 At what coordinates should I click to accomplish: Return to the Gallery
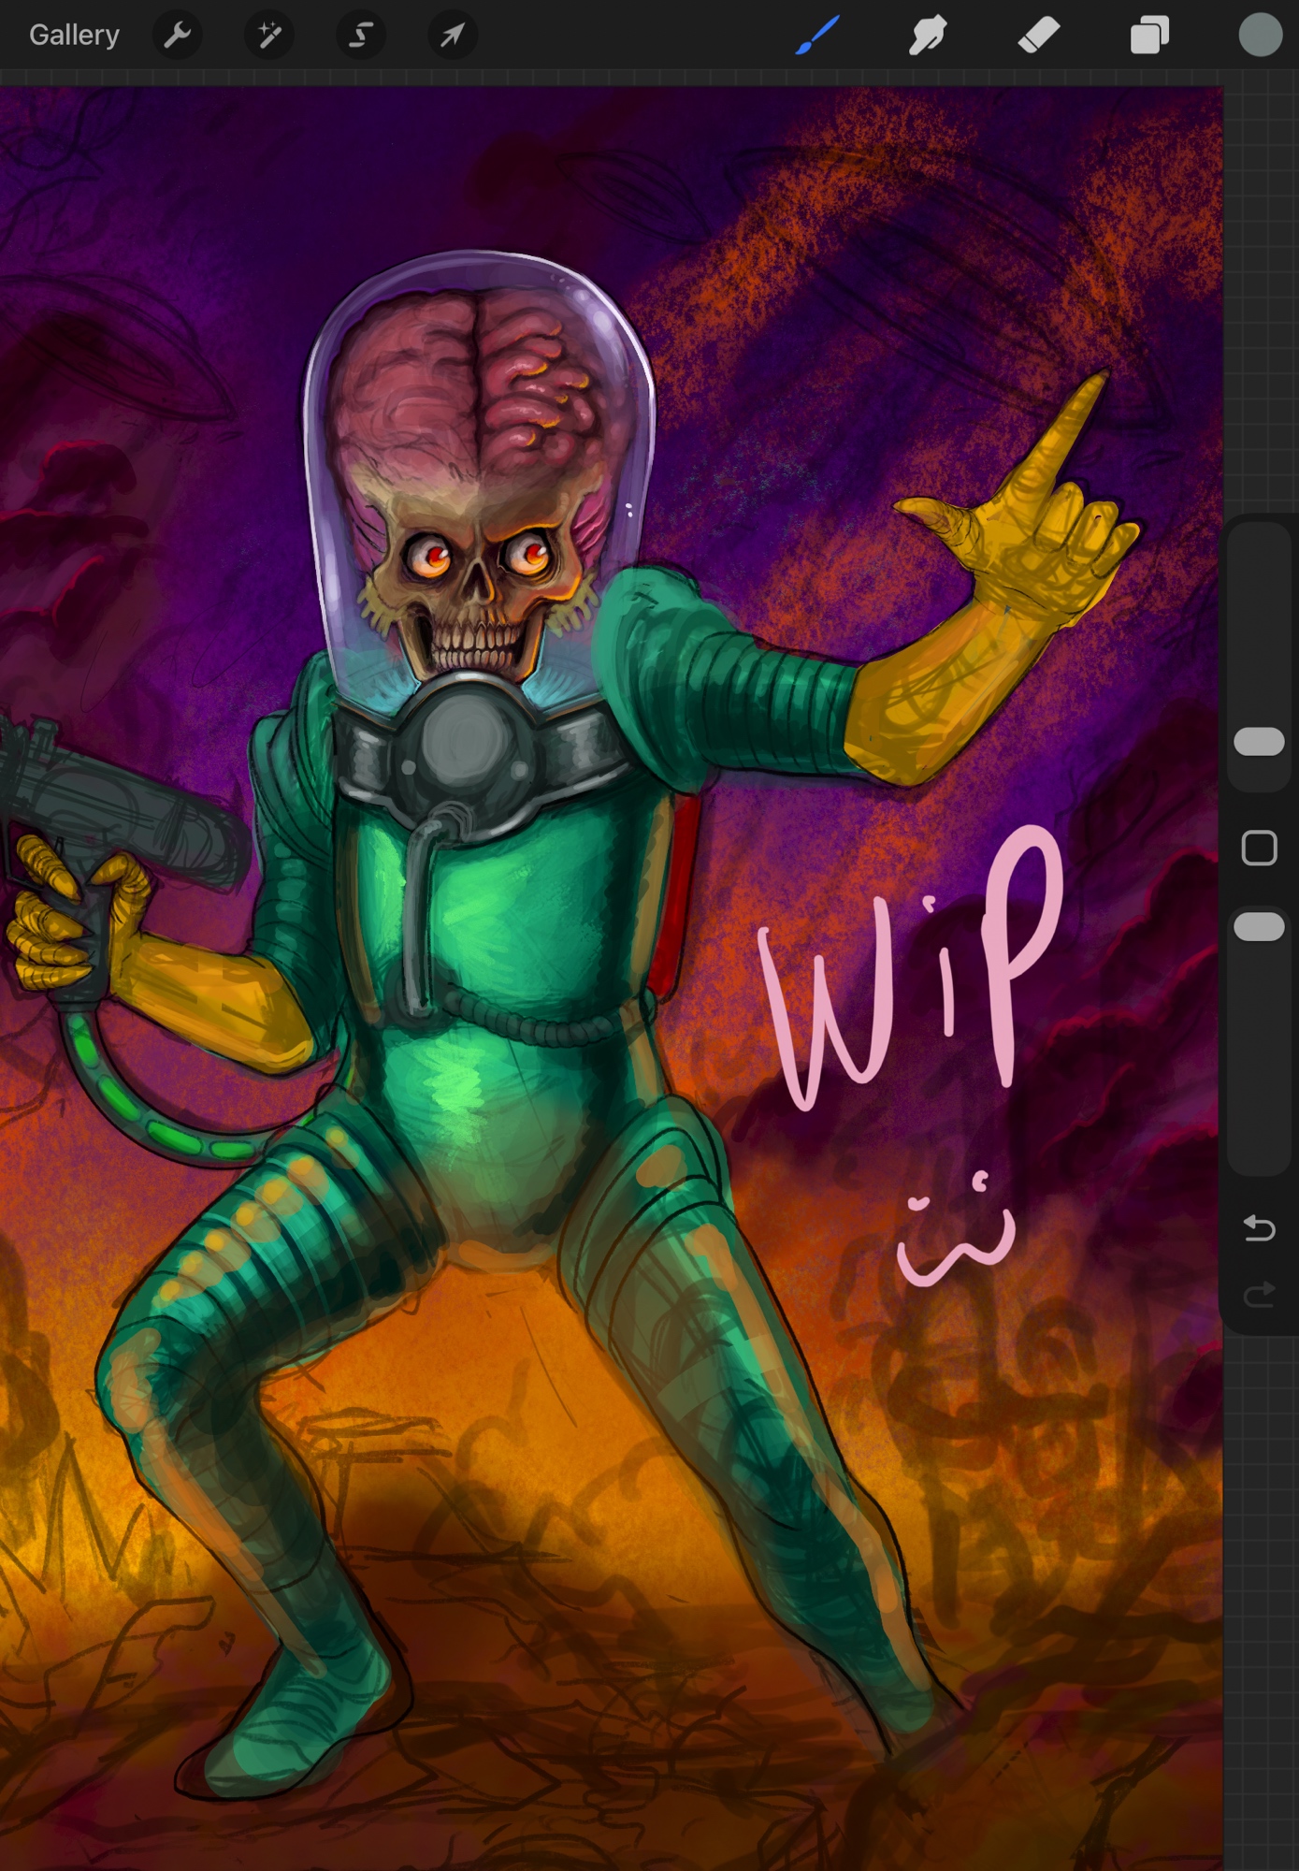pyautogui.click(x=74, y=36)
